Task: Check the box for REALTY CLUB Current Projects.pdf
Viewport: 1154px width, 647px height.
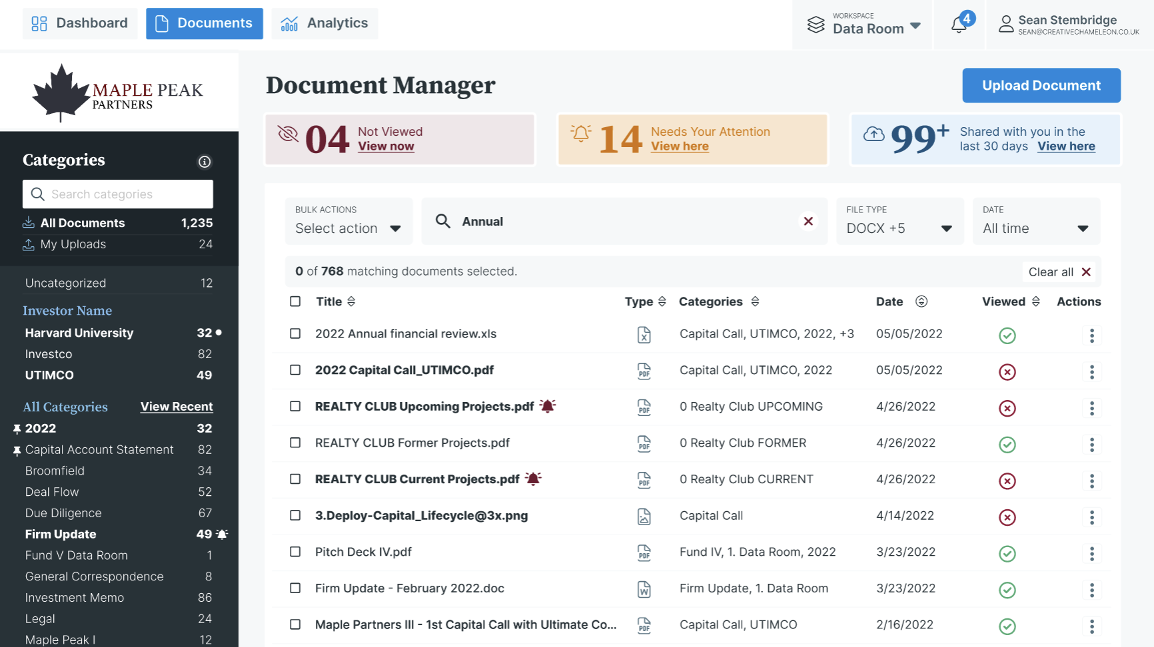Action: tap(295, 479)
